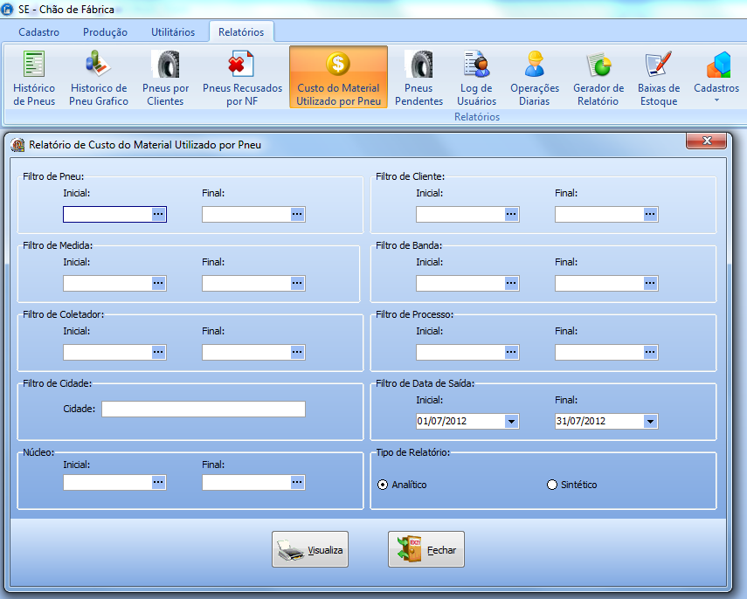Image resolution: width=747 pixels, height=599 pixels.
Task: Open Historico de Pneu Grafico chart report
Action: 98,78
